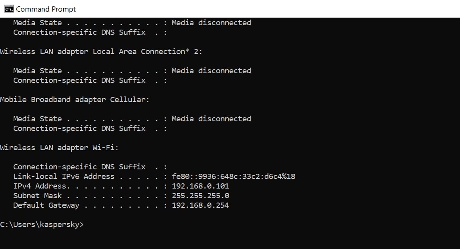This screenshot has width=460, height=249.
Task: Click the C:\Users\kaspersky> command prompt line
Action: click(x=42, y=225)
